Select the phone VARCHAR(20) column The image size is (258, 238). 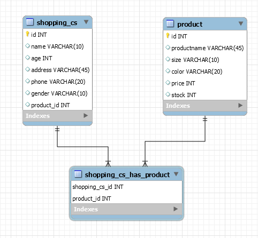57,82
